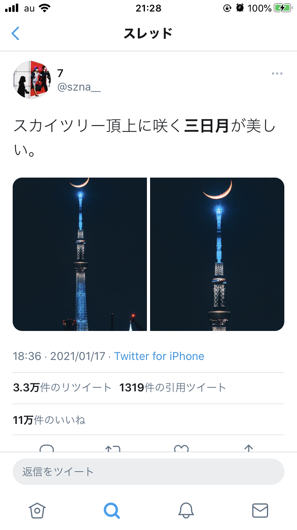Like the tweet with the heart icon
The image size is (297, 530).
point(181,448)
